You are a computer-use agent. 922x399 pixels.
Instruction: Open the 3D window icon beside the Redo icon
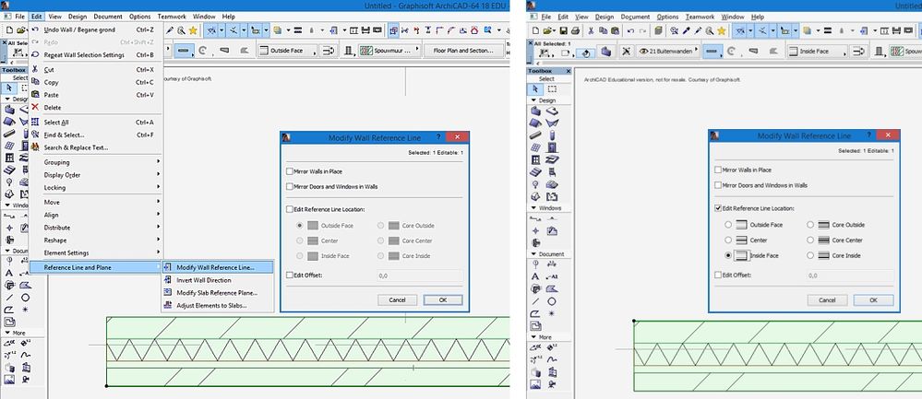[x=659, y=30]
